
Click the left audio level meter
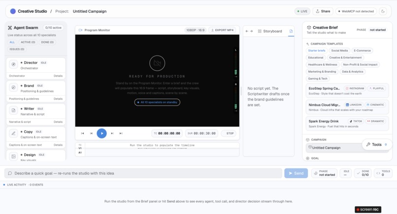236,63
